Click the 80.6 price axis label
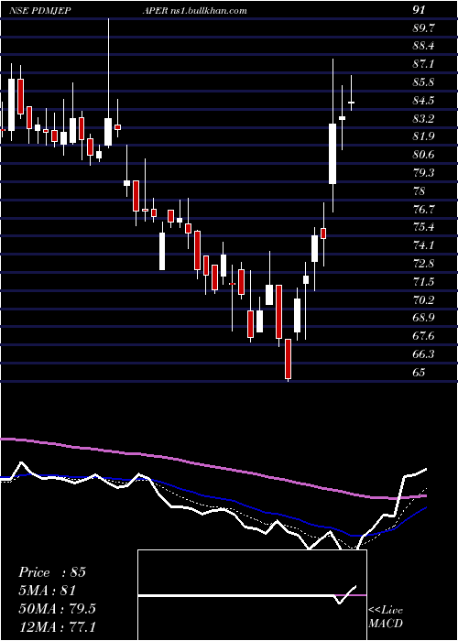This screenshot has width=458, height=641. 423,155
